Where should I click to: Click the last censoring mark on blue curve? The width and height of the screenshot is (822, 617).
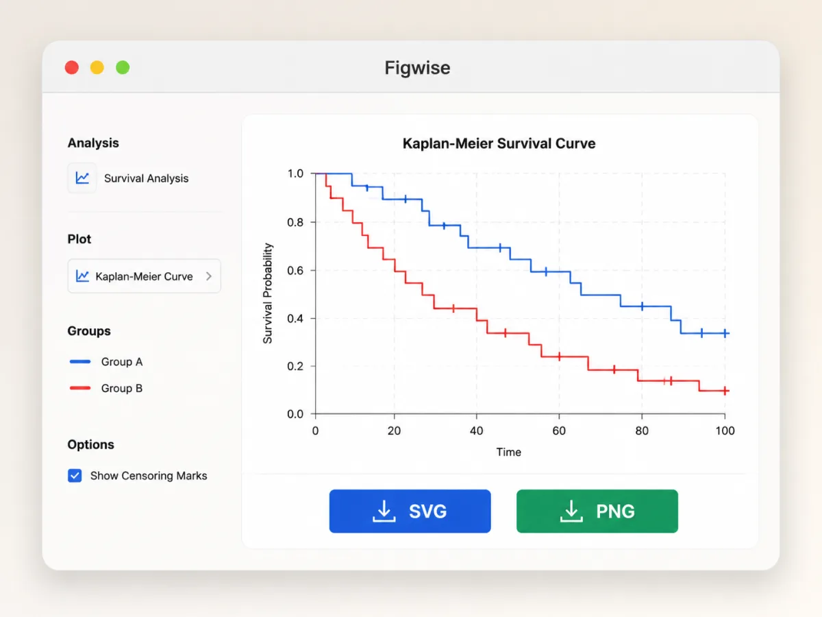(725, 333)
